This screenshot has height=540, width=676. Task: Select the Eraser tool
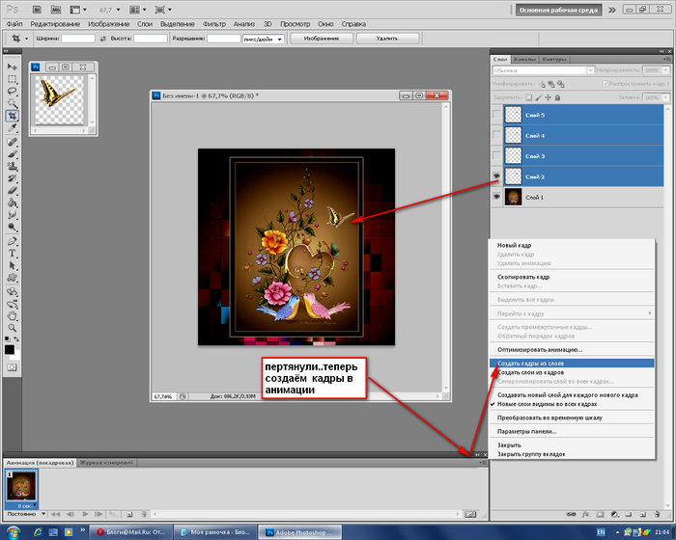pyautogui.click(x=12, y=190)
